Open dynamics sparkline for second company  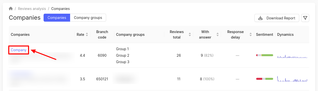click(x=292, y=79)
